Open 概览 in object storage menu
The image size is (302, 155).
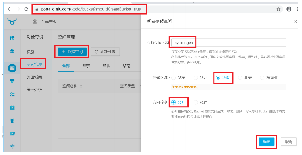pos(30,52)
